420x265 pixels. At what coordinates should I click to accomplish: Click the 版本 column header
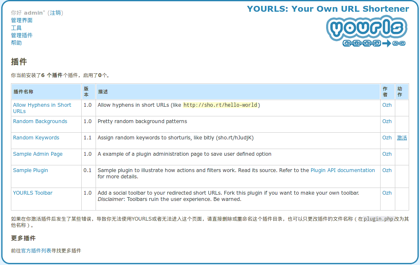point(86,92)
